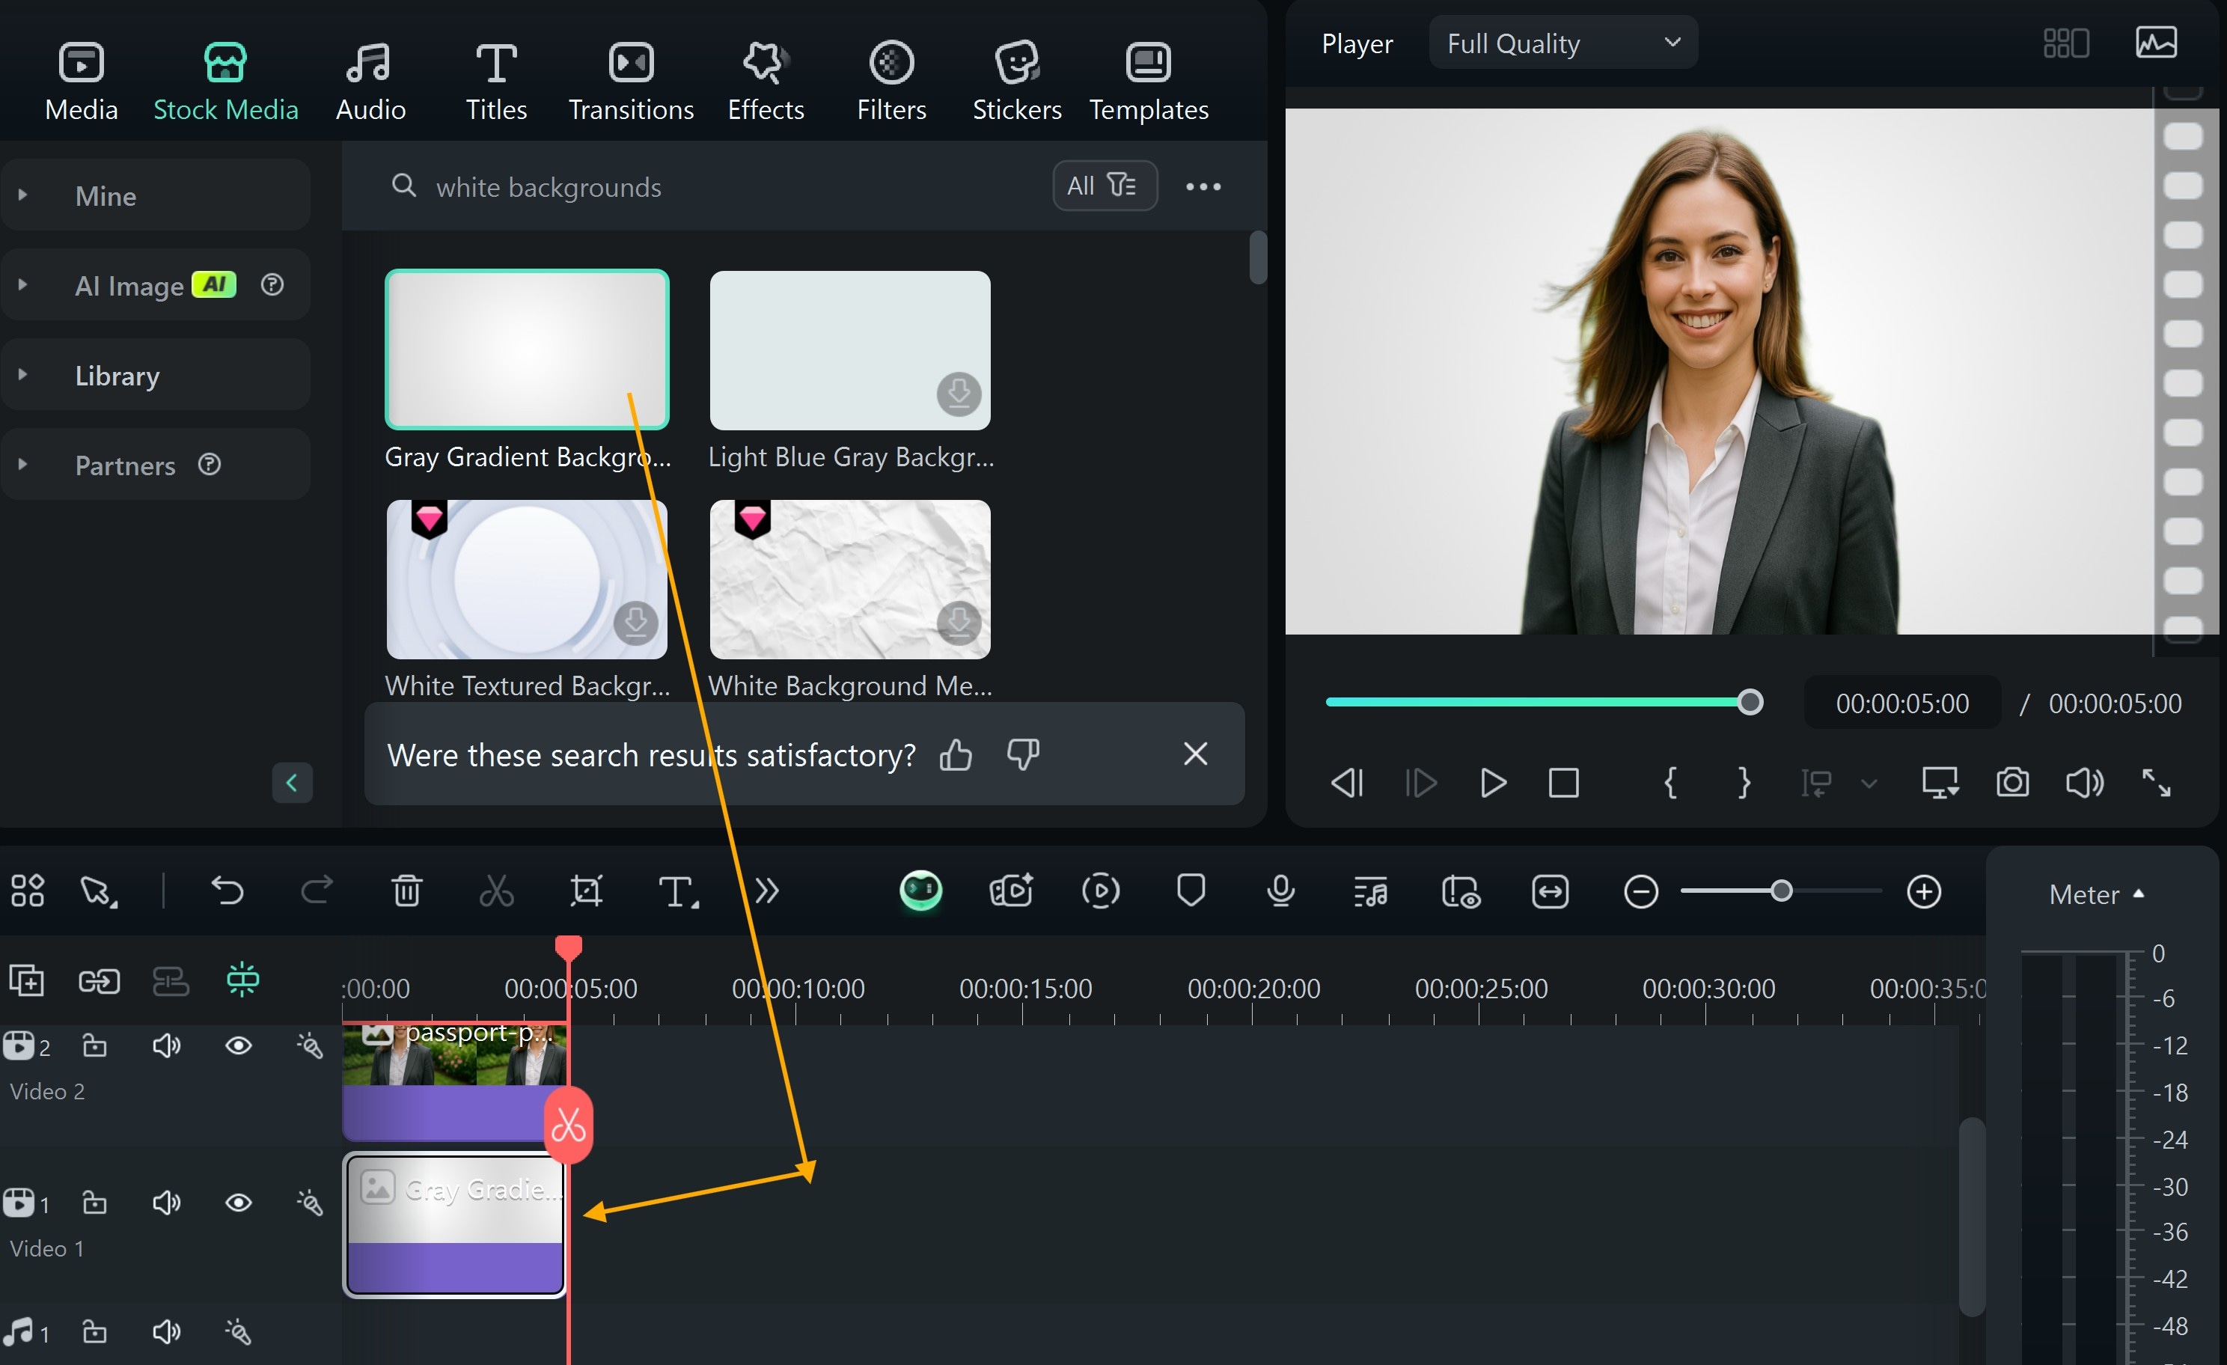This screenshot has width=2227, height=1365.
Task: Open the AI Image help icon
Action: click(x=272, y=285)
